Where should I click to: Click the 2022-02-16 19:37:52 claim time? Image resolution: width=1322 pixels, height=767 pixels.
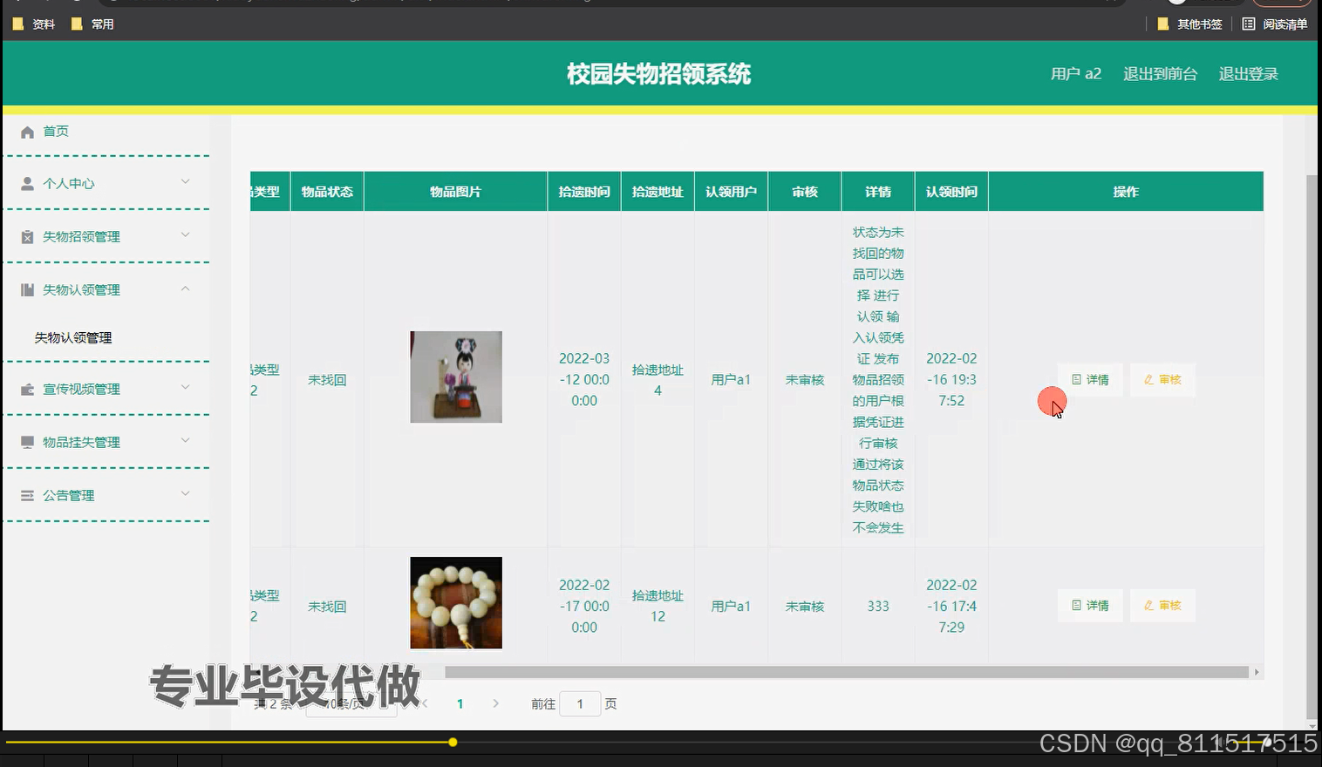(x=951, y=380)
